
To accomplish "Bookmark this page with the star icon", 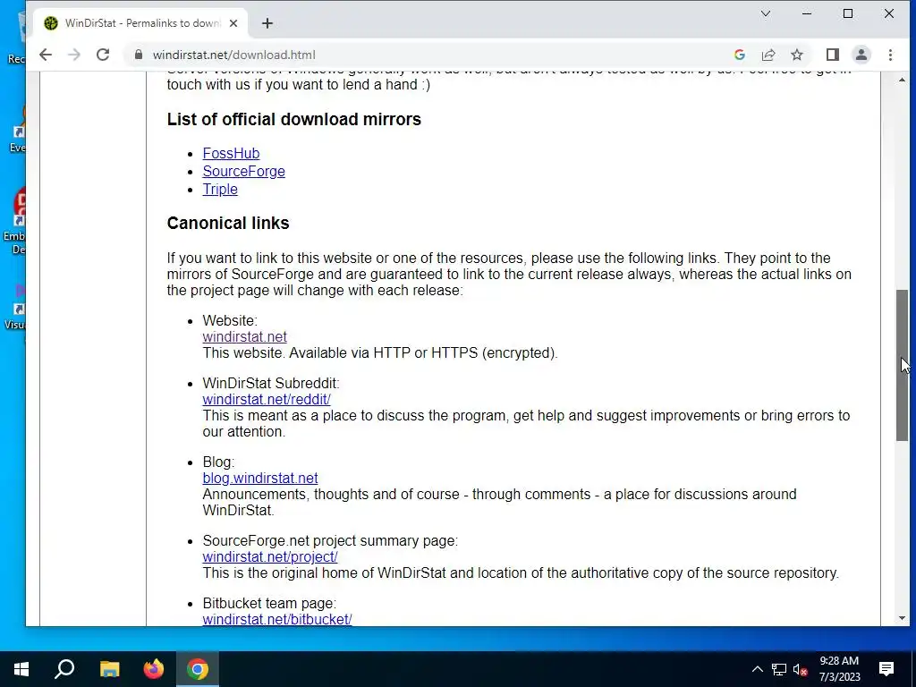I will coord(797,55).
